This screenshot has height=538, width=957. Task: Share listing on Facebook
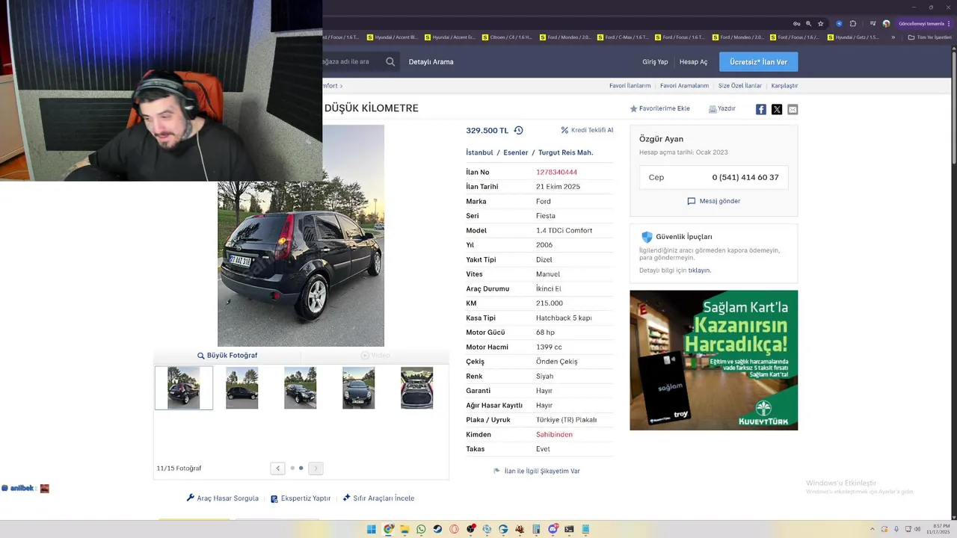click(x=760, y=109)
